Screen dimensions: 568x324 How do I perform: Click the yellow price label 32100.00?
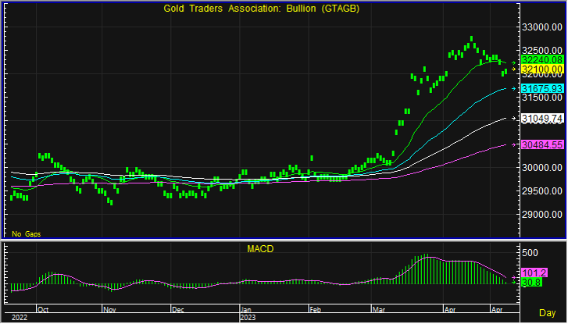(x=542, y=69)
